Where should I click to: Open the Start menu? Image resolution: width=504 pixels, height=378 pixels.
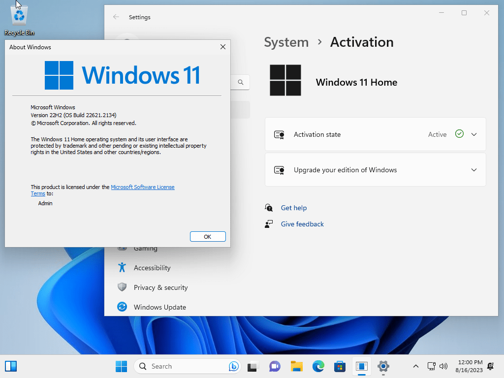121,366
